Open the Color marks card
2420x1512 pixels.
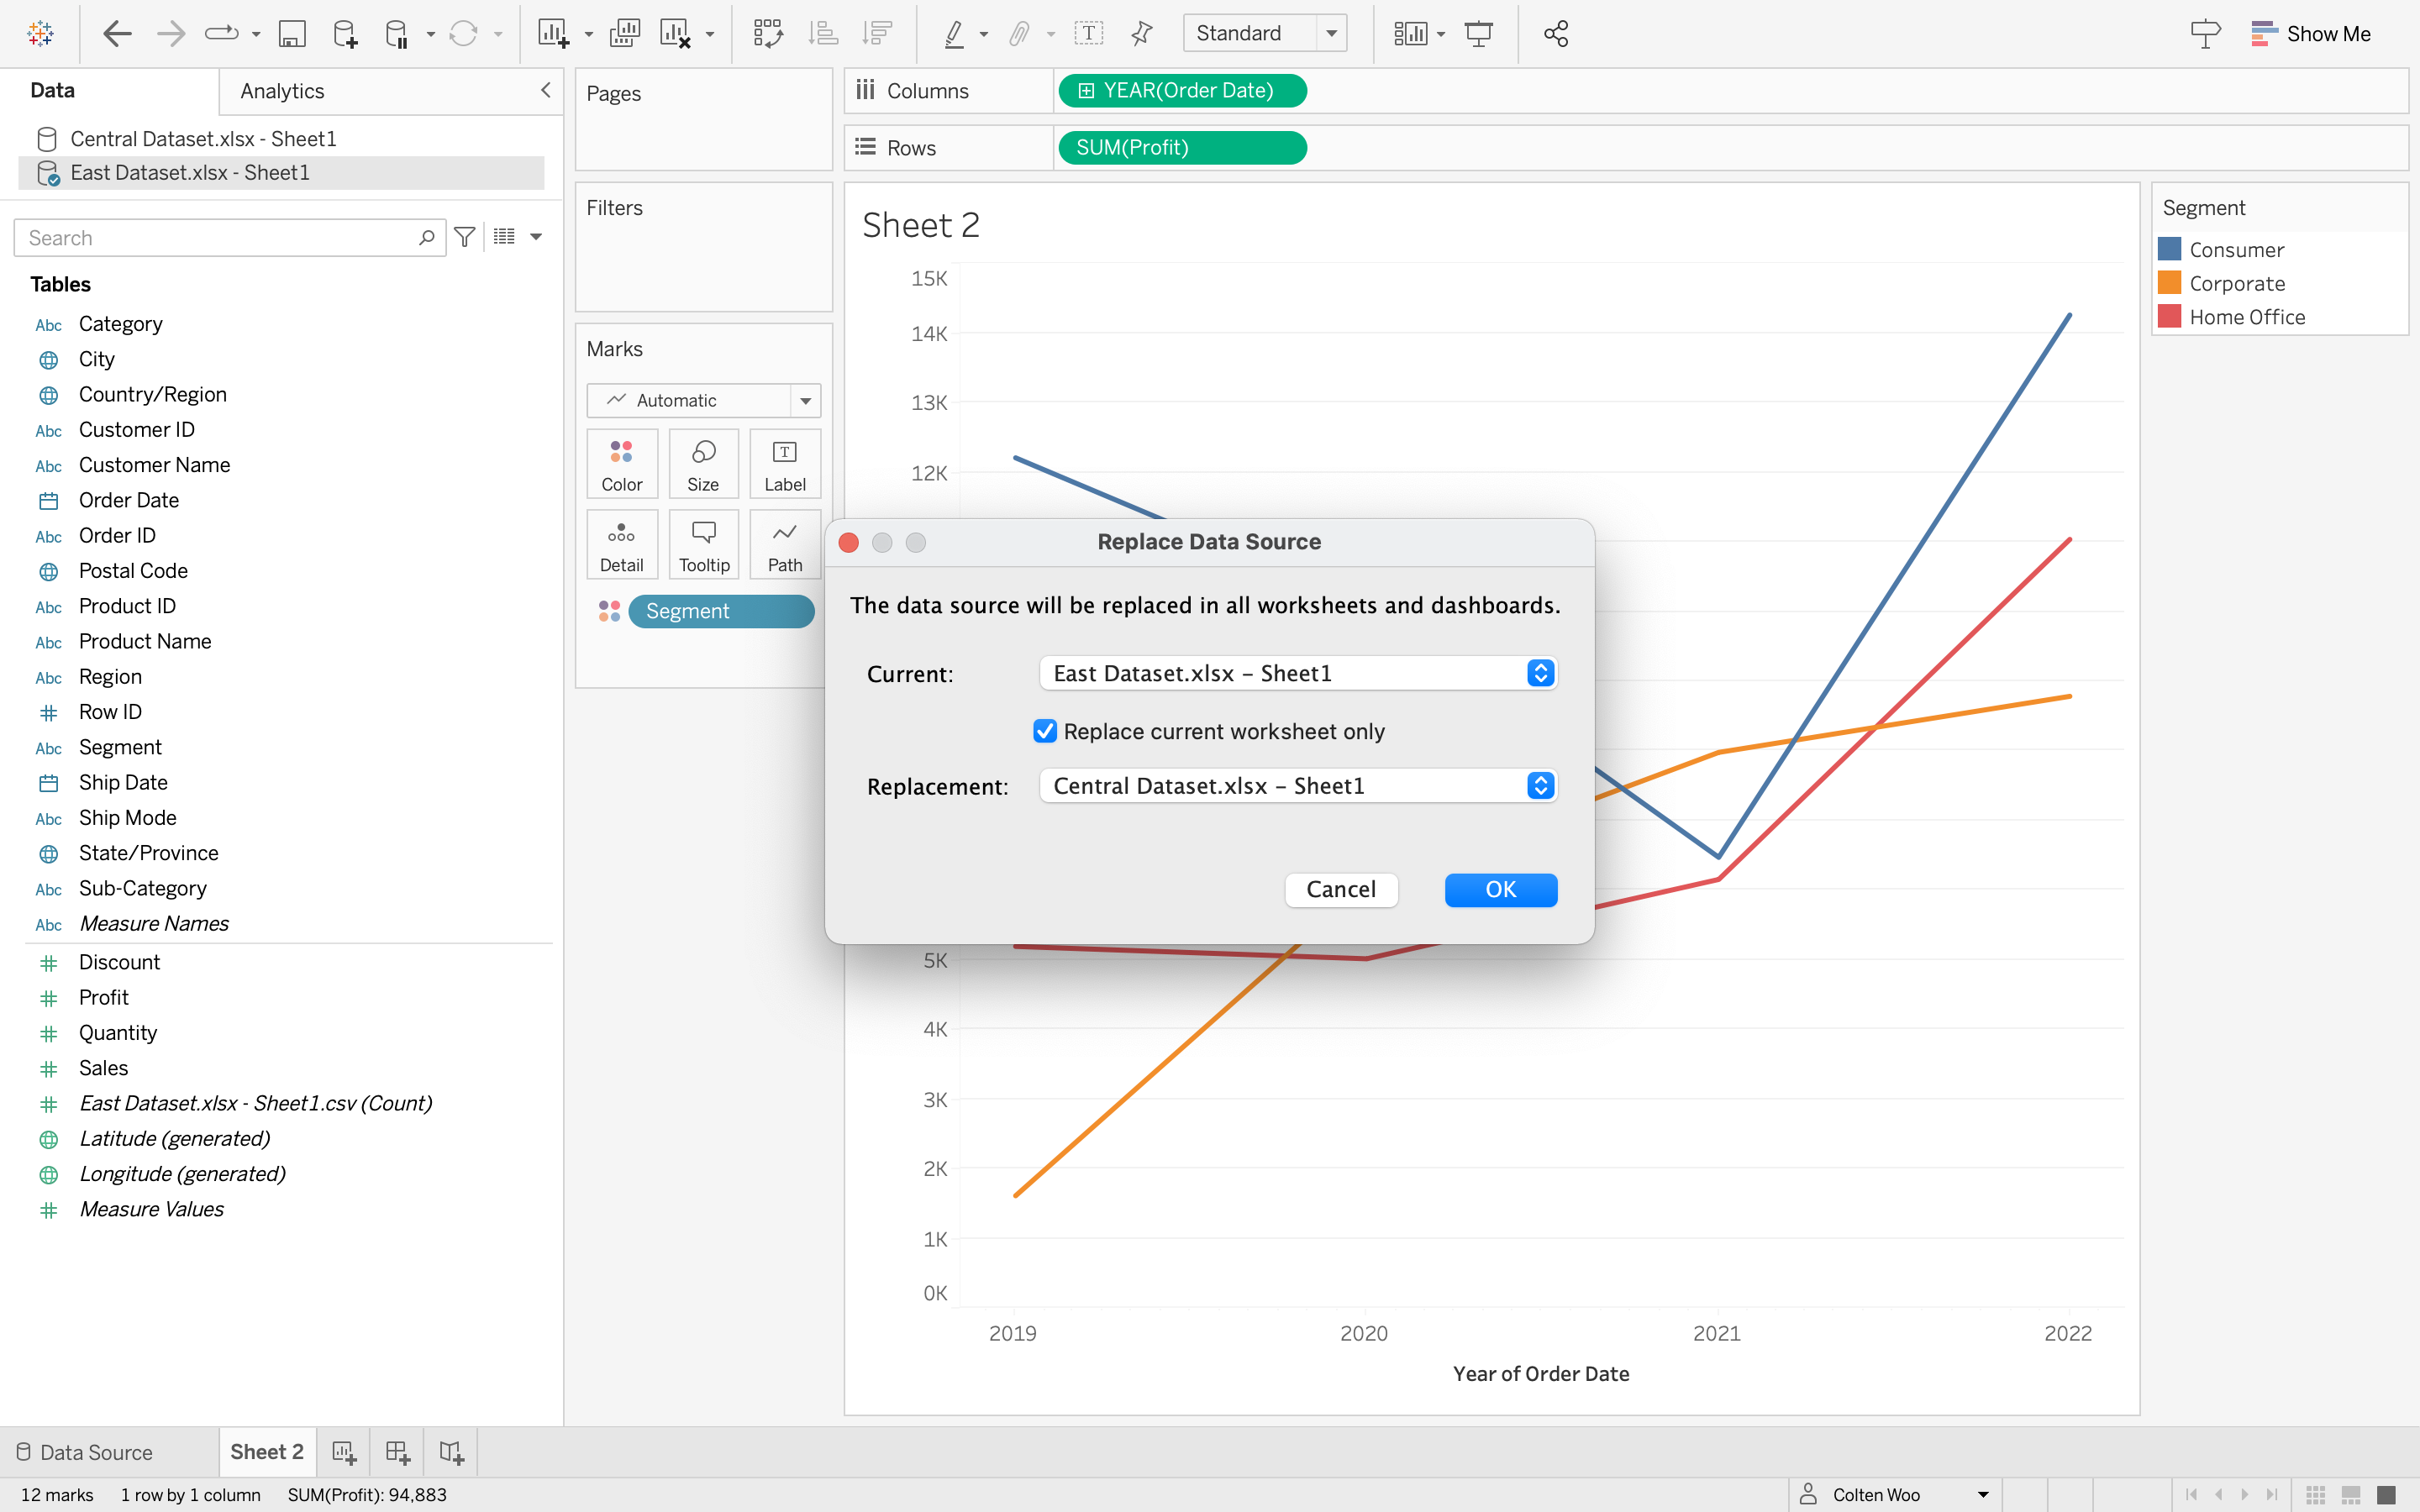(621, 464)
